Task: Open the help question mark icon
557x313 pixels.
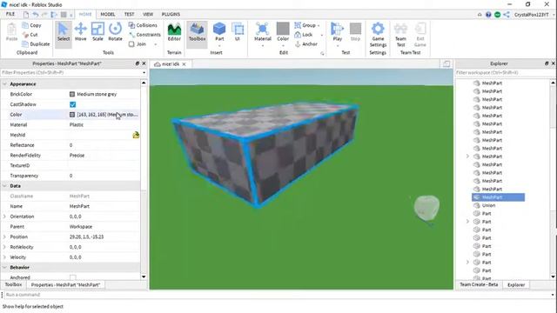Action: pos(488,15)
